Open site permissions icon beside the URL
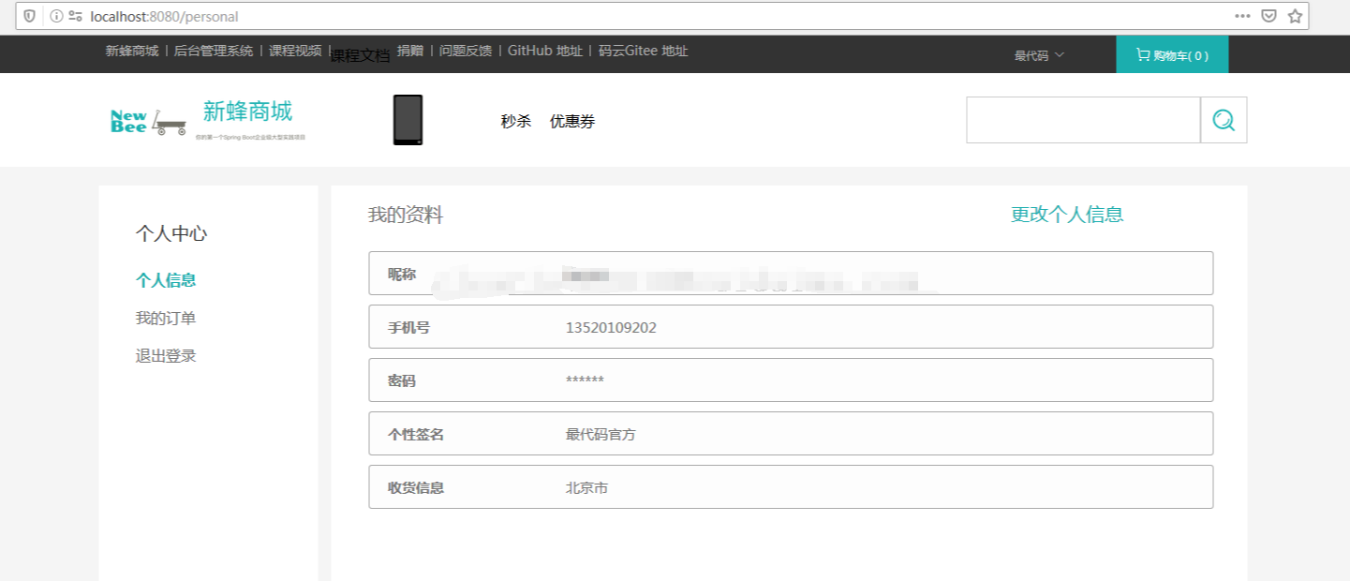Screen dimensions: 1350x581 (x=75, y=16)
